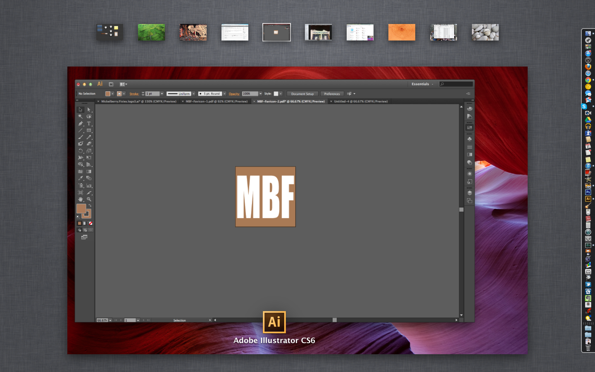Click the Document Setup button

[x=302, y=94]
